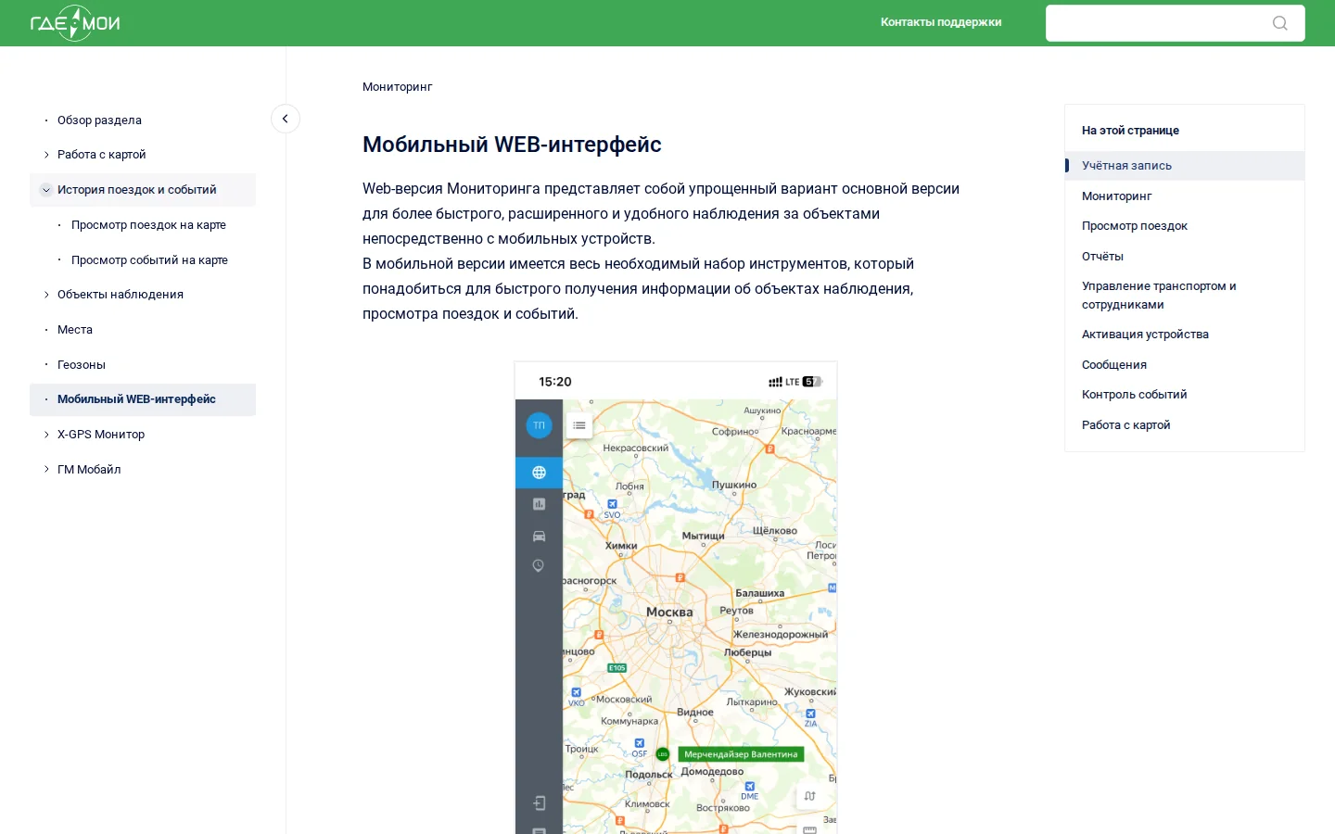Open the Места page
Image resolution: width=1335 pixels, height=834 pixels.
coord(75,330)
